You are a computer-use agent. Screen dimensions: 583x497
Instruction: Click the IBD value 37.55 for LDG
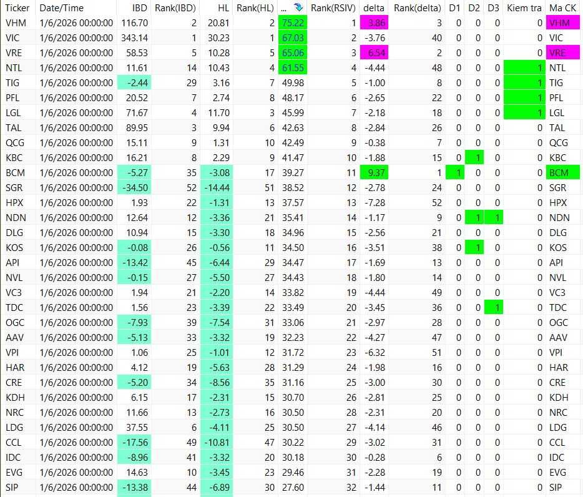pyautogui.click(x=137, y=428)
